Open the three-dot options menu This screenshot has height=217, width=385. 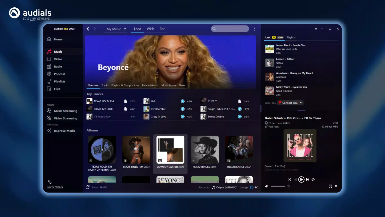[255, 29]
